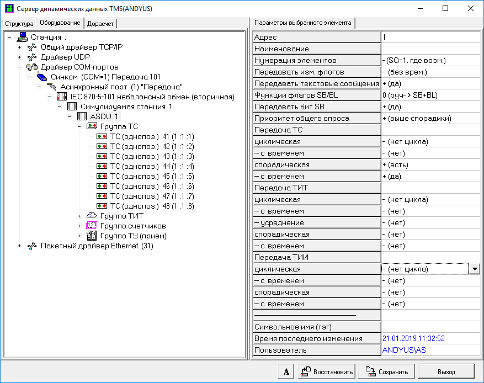Click the Драйвер UDP network icon
Screen dimensions: 484x383
pyautogui.click(x=33, y=57)
